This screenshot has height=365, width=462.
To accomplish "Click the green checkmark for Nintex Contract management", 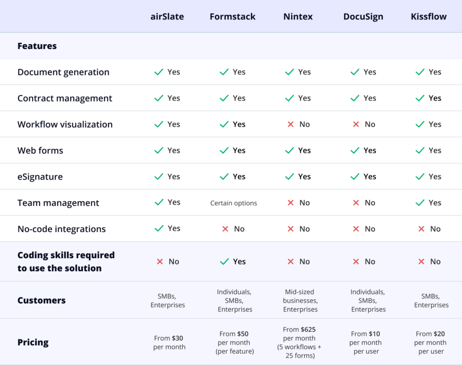I will click(290, 98).
